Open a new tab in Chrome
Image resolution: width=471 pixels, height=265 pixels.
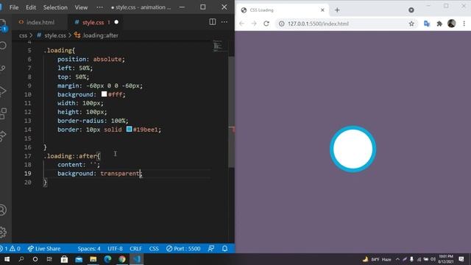point(337,10)
